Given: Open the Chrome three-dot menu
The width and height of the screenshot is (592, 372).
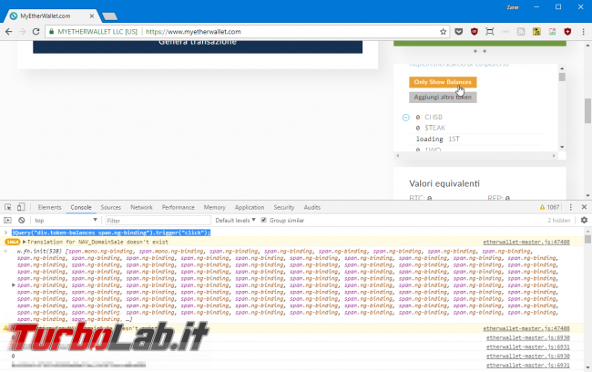Looking at the screenshot, I should pyautogui.click(x=583, y=32).
